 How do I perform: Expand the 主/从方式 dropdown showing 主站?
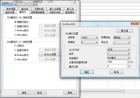click(119, 50)
